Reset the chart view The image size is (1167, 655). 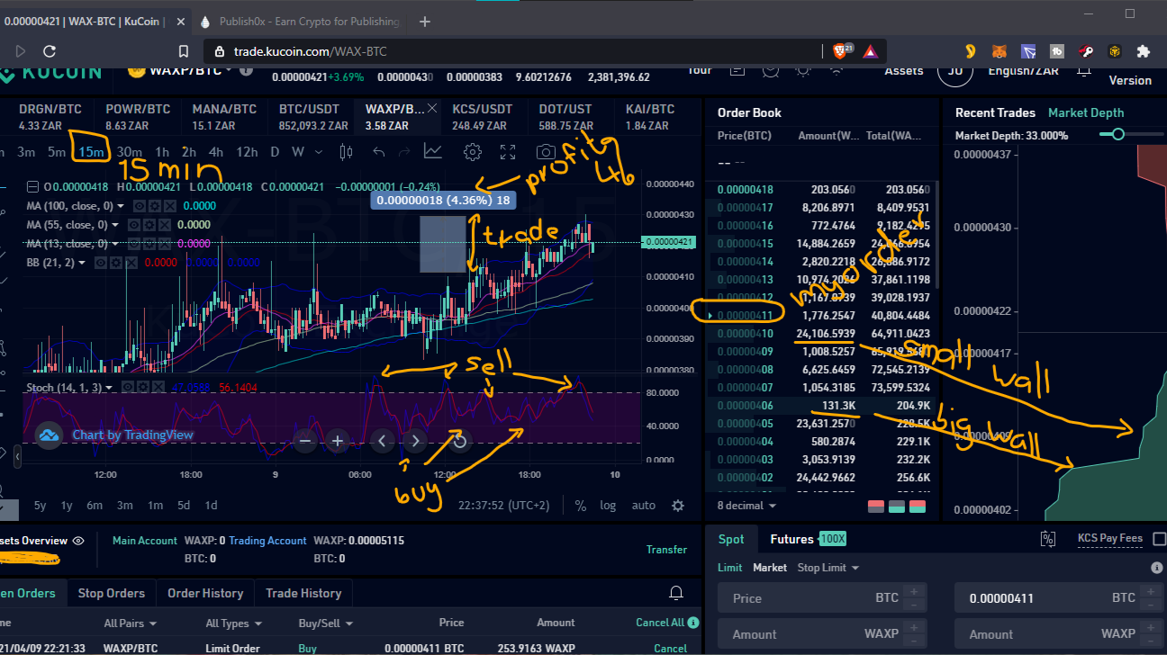tap(459, 441)
